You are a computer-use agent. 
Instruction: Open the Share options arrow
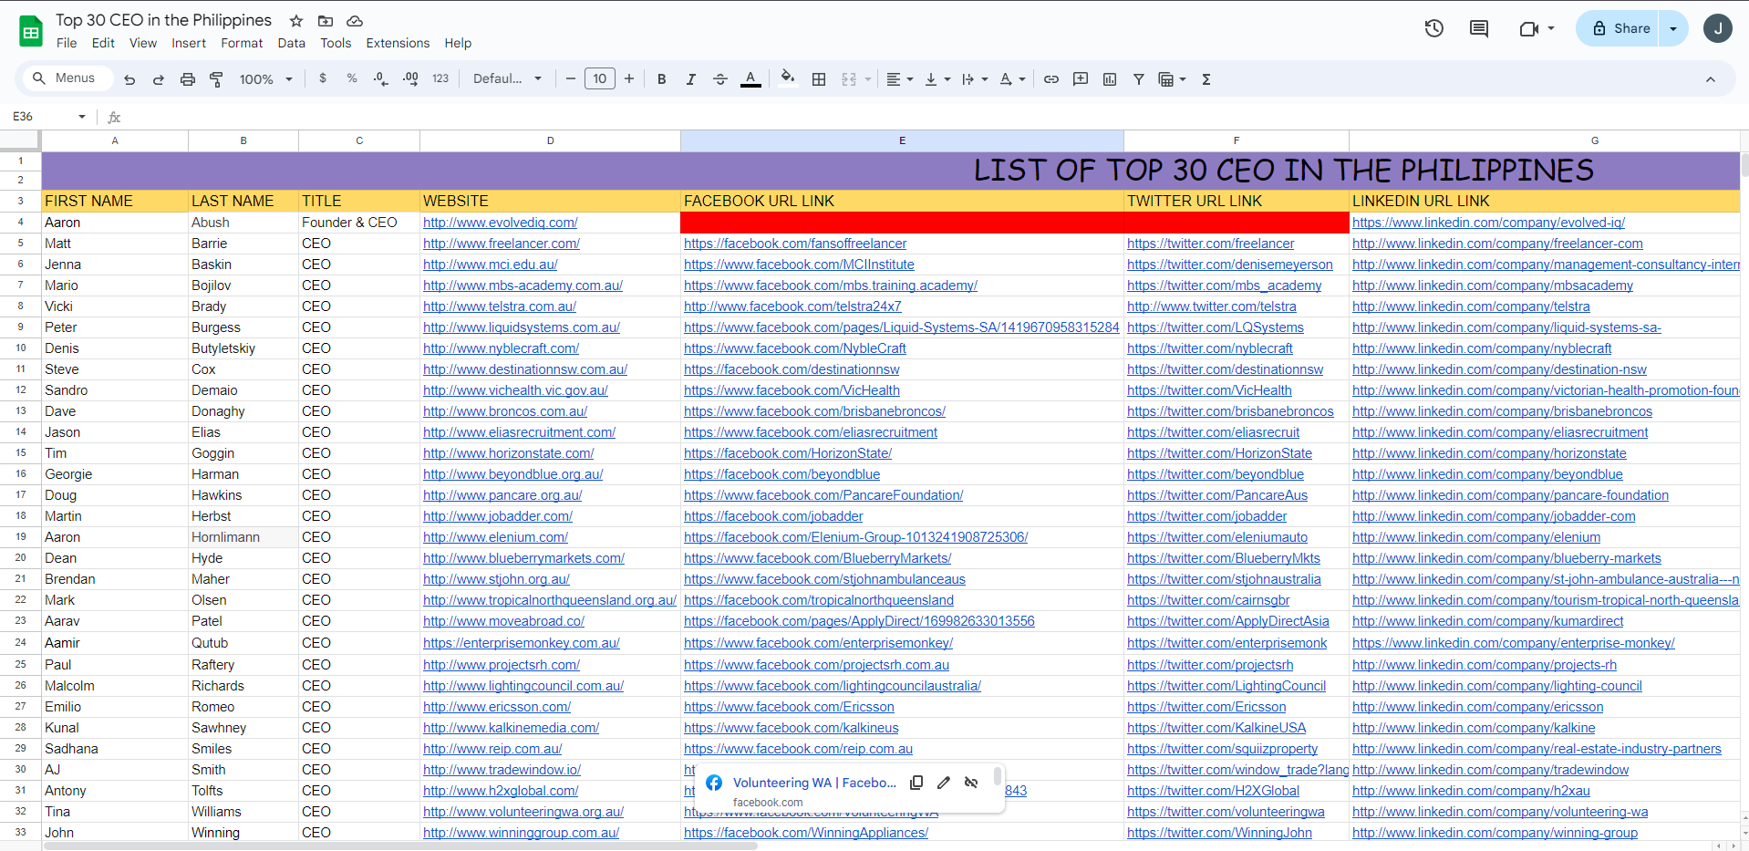click(x=1673, y=28)
